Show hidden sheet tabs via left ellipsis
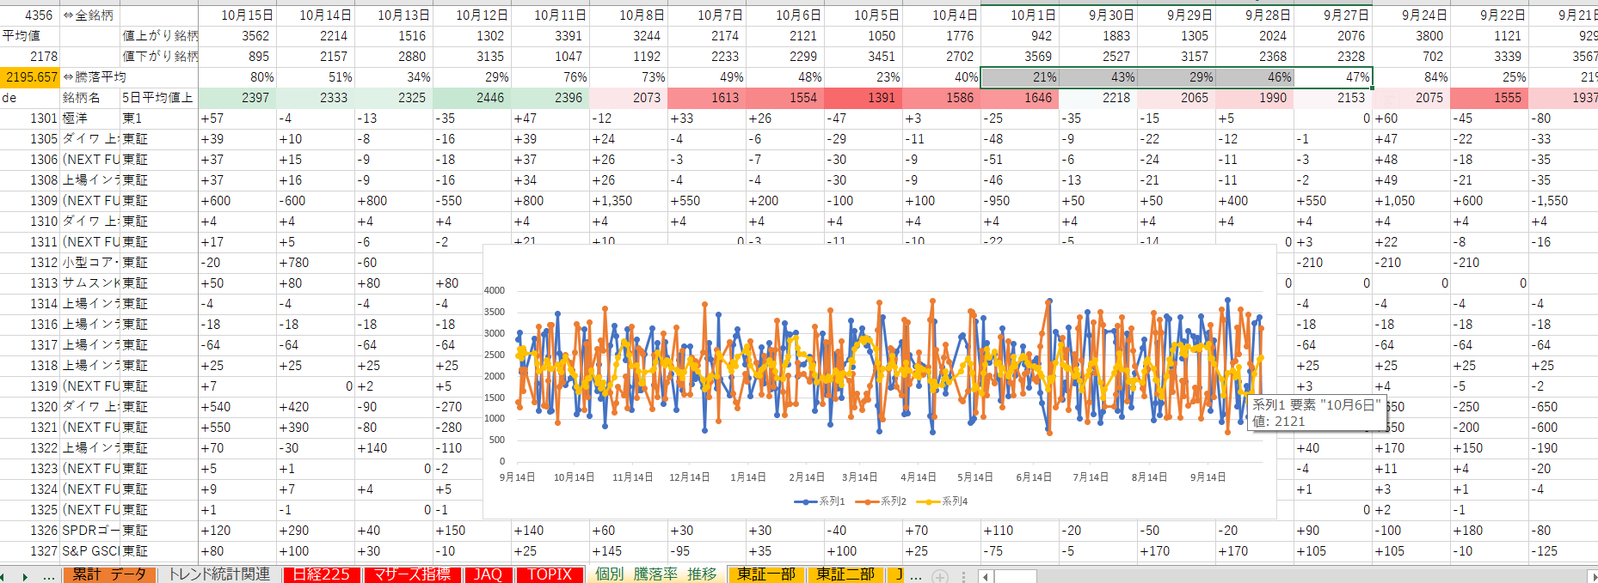Image resolution: width=1598 pixels, height=583 pixels. 49,576
